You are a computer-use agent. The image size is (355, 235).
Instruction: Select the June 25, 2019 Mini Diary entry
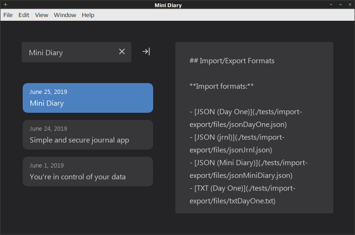pyautogui.click(x=88, y=98)
